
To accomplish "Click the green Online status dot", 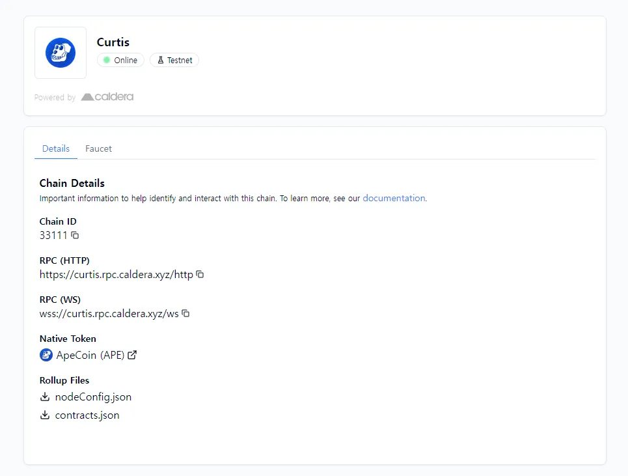I will tap(107, 61).
